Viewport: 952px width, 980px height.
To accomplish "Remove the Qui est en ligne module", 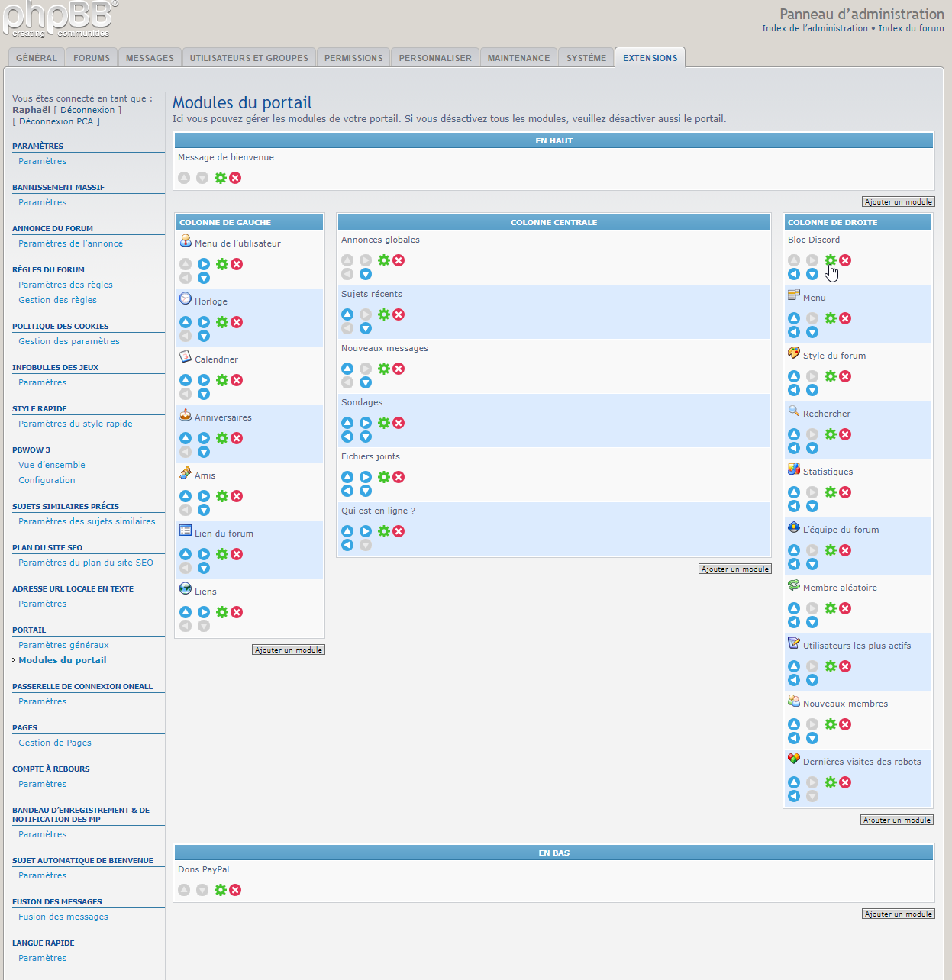I will [399, 531].
